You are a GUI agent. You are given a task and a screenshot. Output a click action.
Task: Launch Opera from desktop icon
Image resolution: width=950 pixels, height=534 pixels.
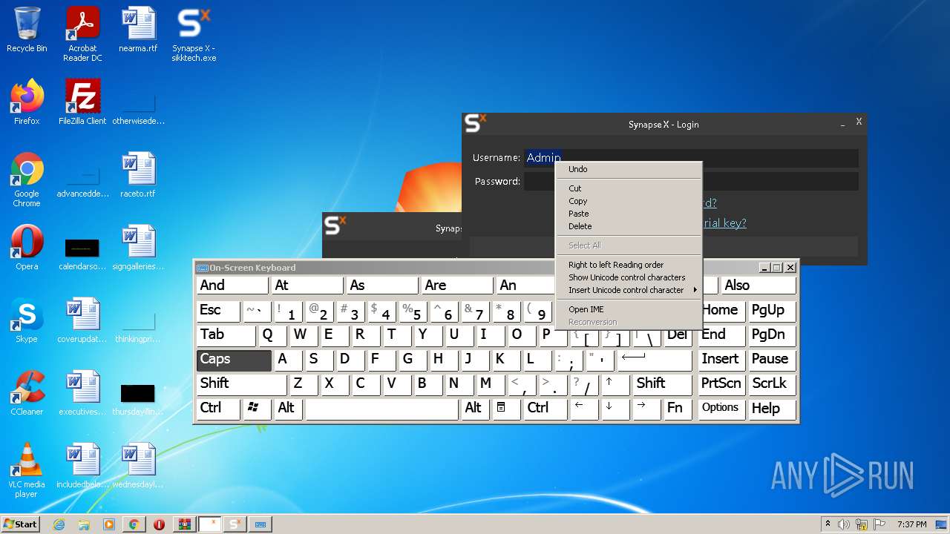pyautogui.click(x=27, y=248)
